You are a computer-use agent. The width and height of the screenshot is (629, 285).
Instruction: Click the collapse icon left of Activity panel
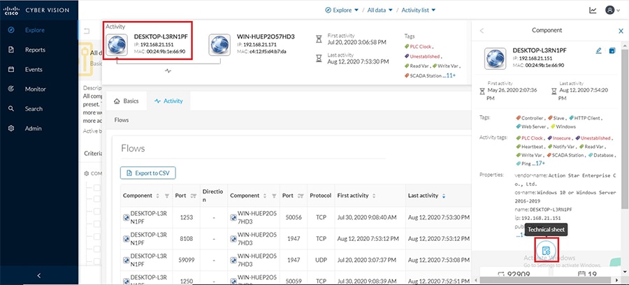[87, 31]
